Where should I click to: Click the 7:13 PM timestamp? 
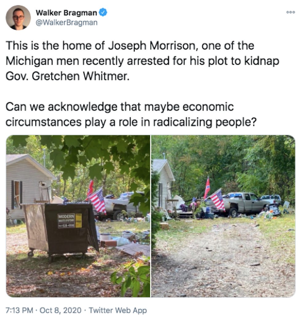pos(19,310)
